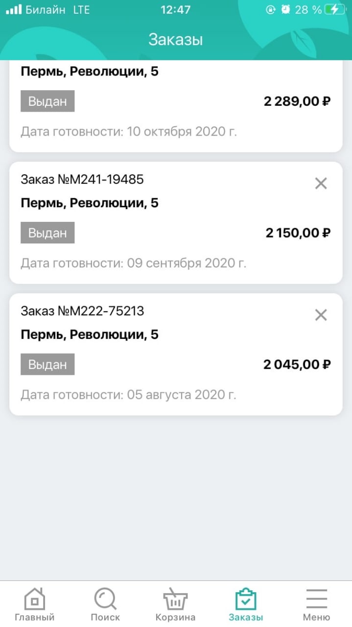The height and width of the screenshot is (627, 352).
Task: Open the Поиск search tab
Action: (105, 599)
